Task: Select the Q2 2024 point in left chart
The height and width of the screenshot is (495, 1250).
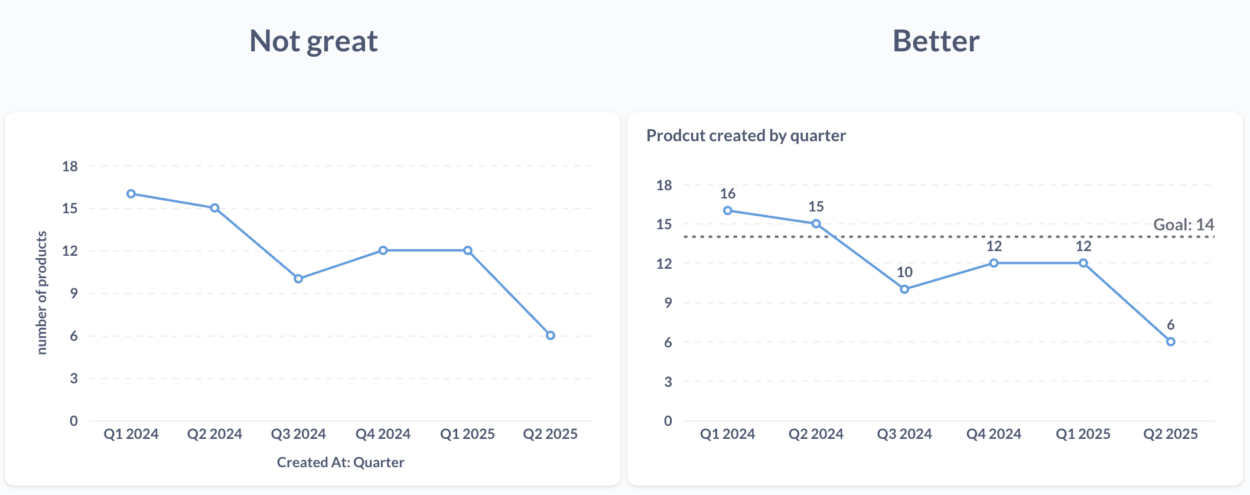Action: coord(215,208)
